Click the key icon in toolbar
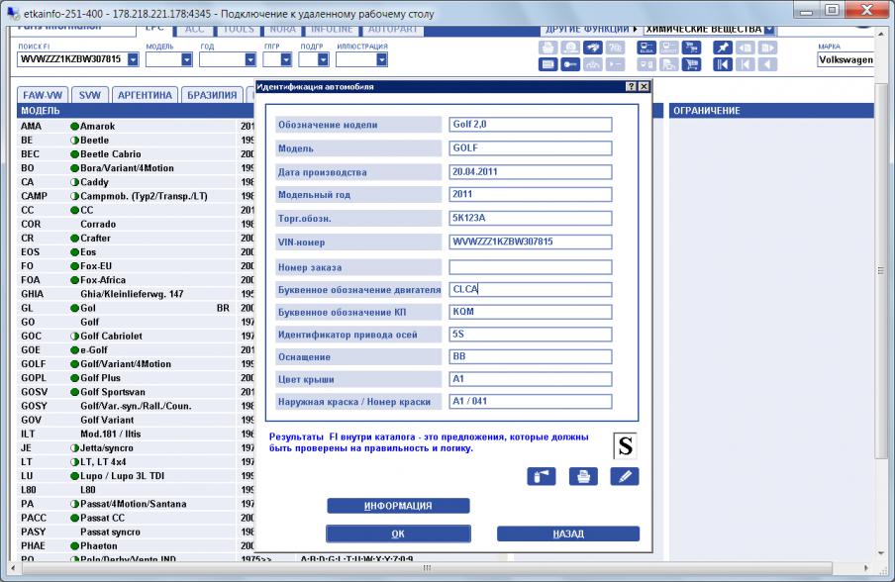This screenshot has height=582, width=895. pos(570,64)
